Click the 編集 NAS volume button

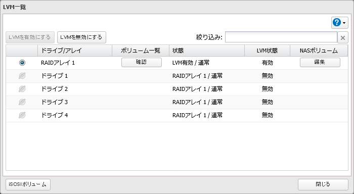pyautogui.click(x=320, y=62)
